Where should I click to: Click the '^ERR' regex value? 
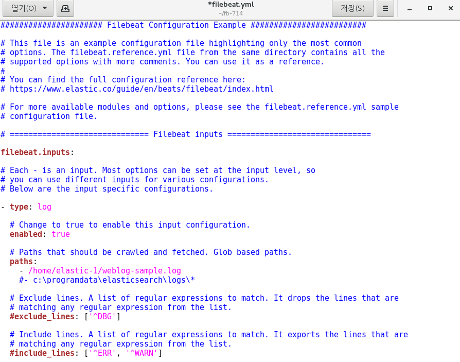102,353
